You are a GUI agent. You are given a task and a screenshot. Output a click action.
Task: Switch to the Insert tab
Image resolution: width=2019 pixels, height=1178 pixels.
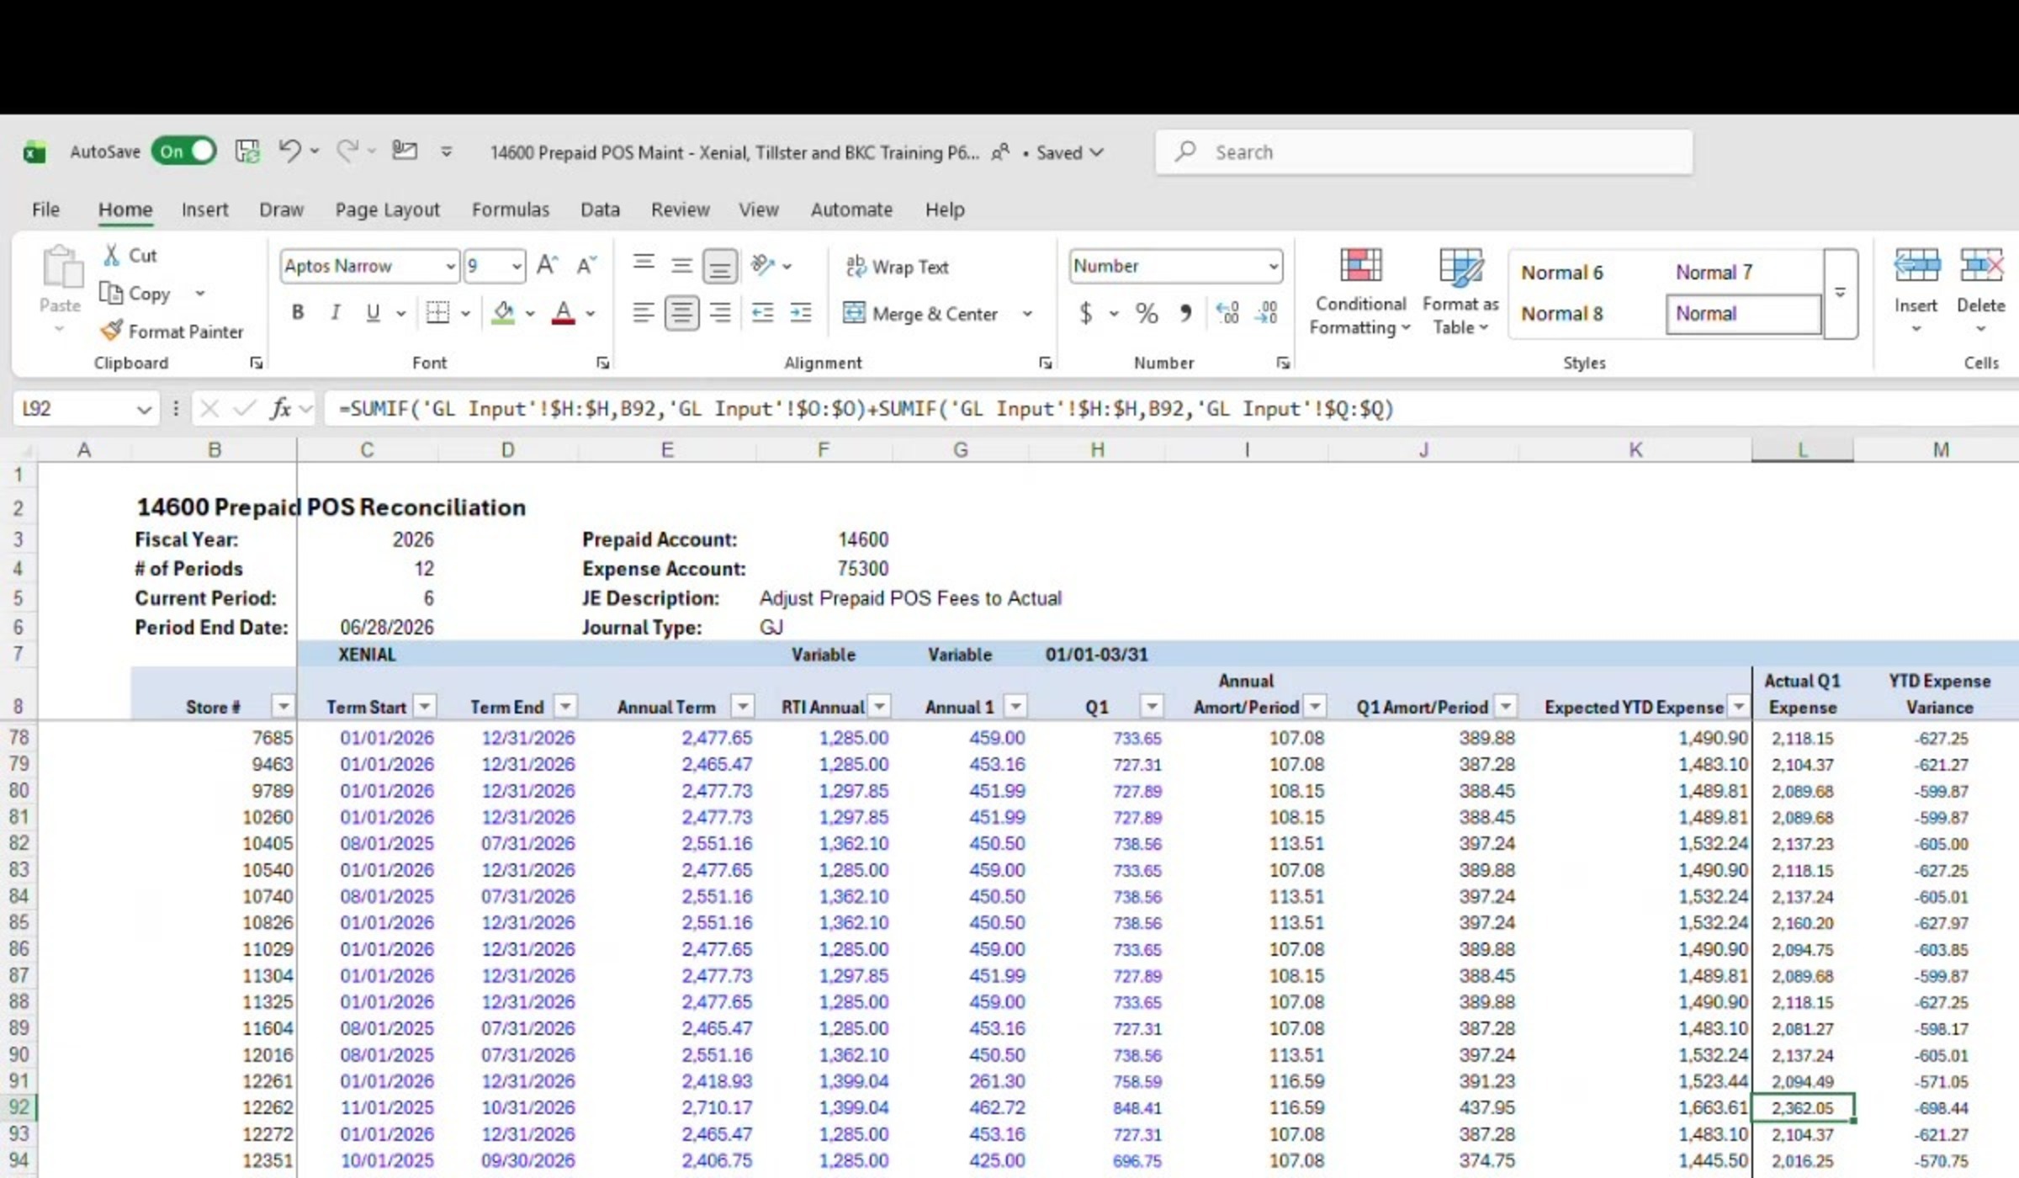click(x=204, y=210)
